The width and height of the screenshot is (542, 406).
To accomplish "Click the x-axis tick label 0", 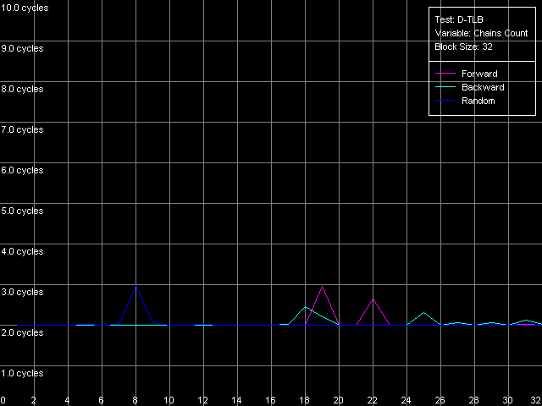I will click(3, 400).
